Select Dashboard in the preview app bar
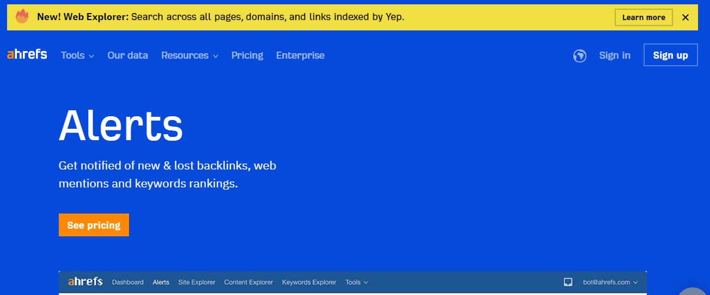 (x=128, y=283)
